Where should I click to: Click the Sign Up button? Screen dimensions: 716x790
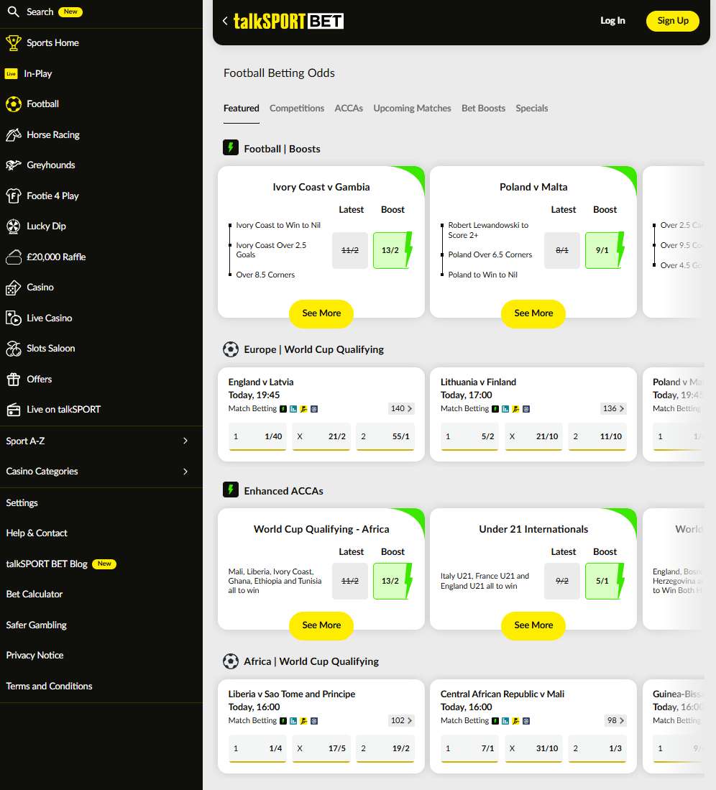pyautogui.click(x=673, y=21)
